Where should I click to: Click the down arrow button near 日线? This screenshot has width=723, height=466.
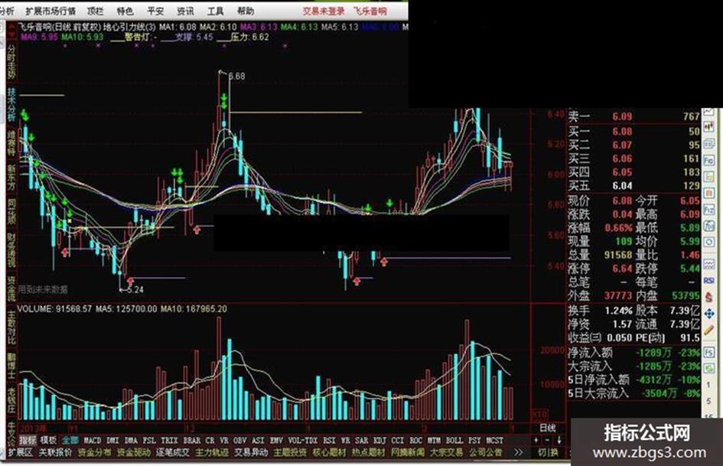tap(559, 440)
